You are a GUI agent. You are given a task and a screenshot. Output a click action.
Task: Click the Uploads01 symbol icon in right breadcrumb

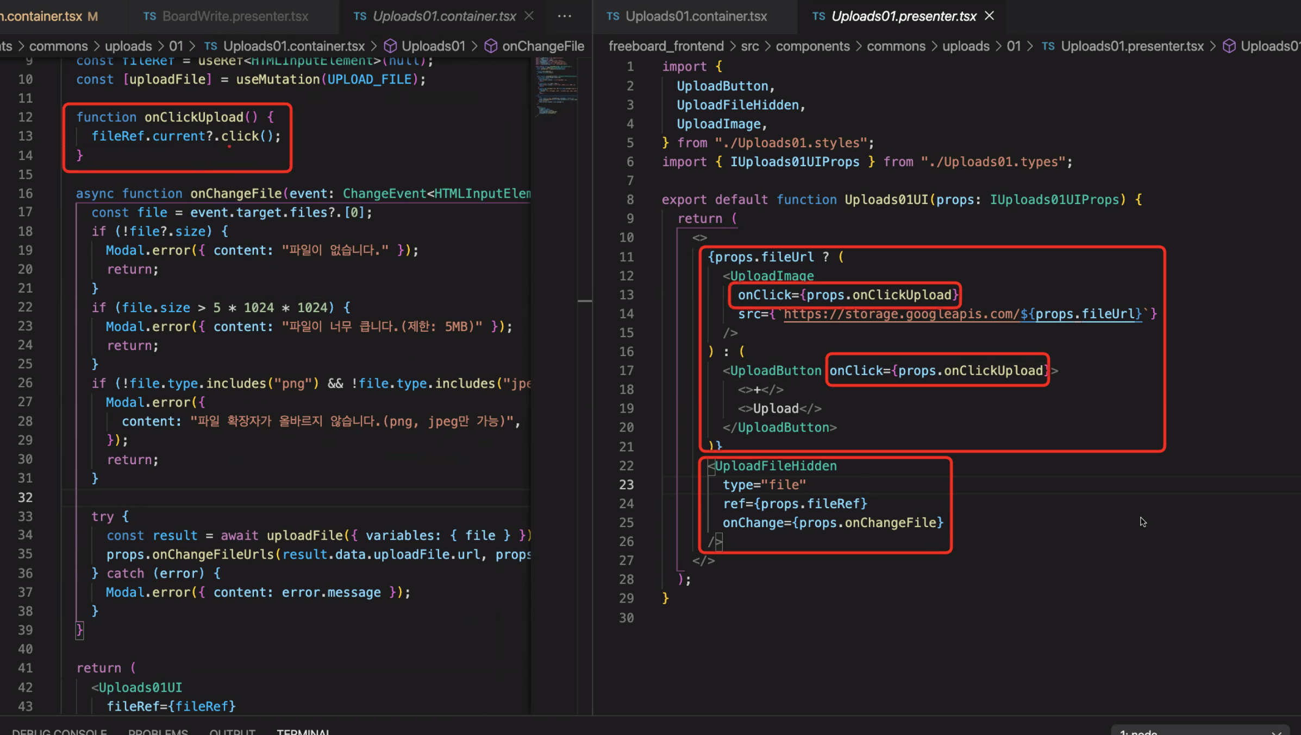(1229, 46)
